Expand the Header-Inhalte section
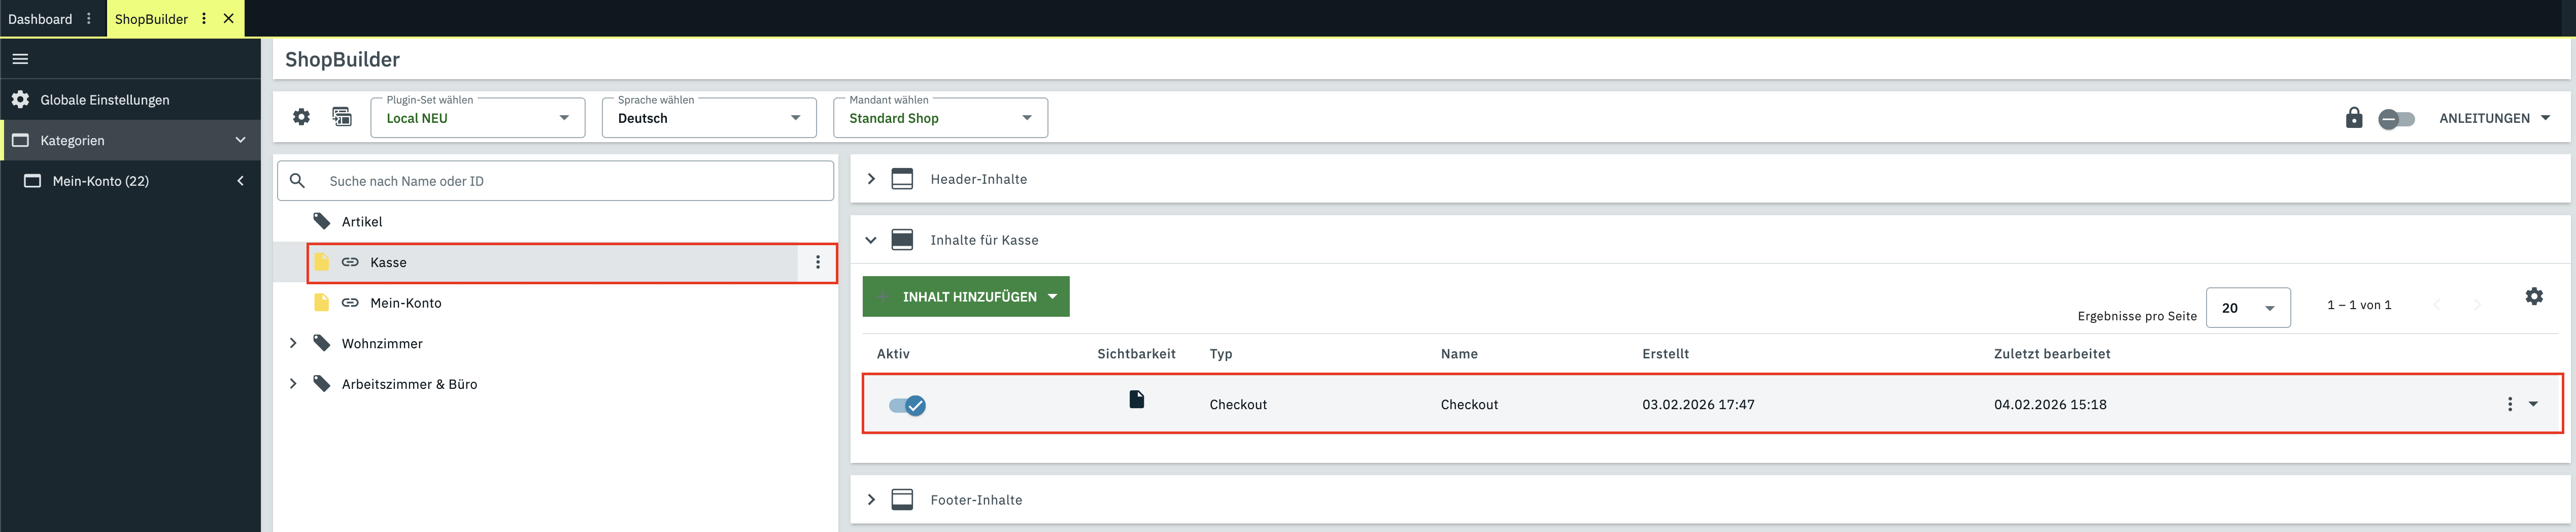 (871, 179)
